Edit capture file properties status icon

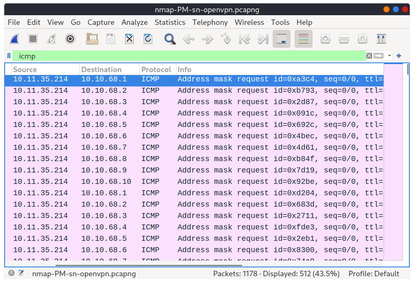pyautogui.click(x=21, y=273)
